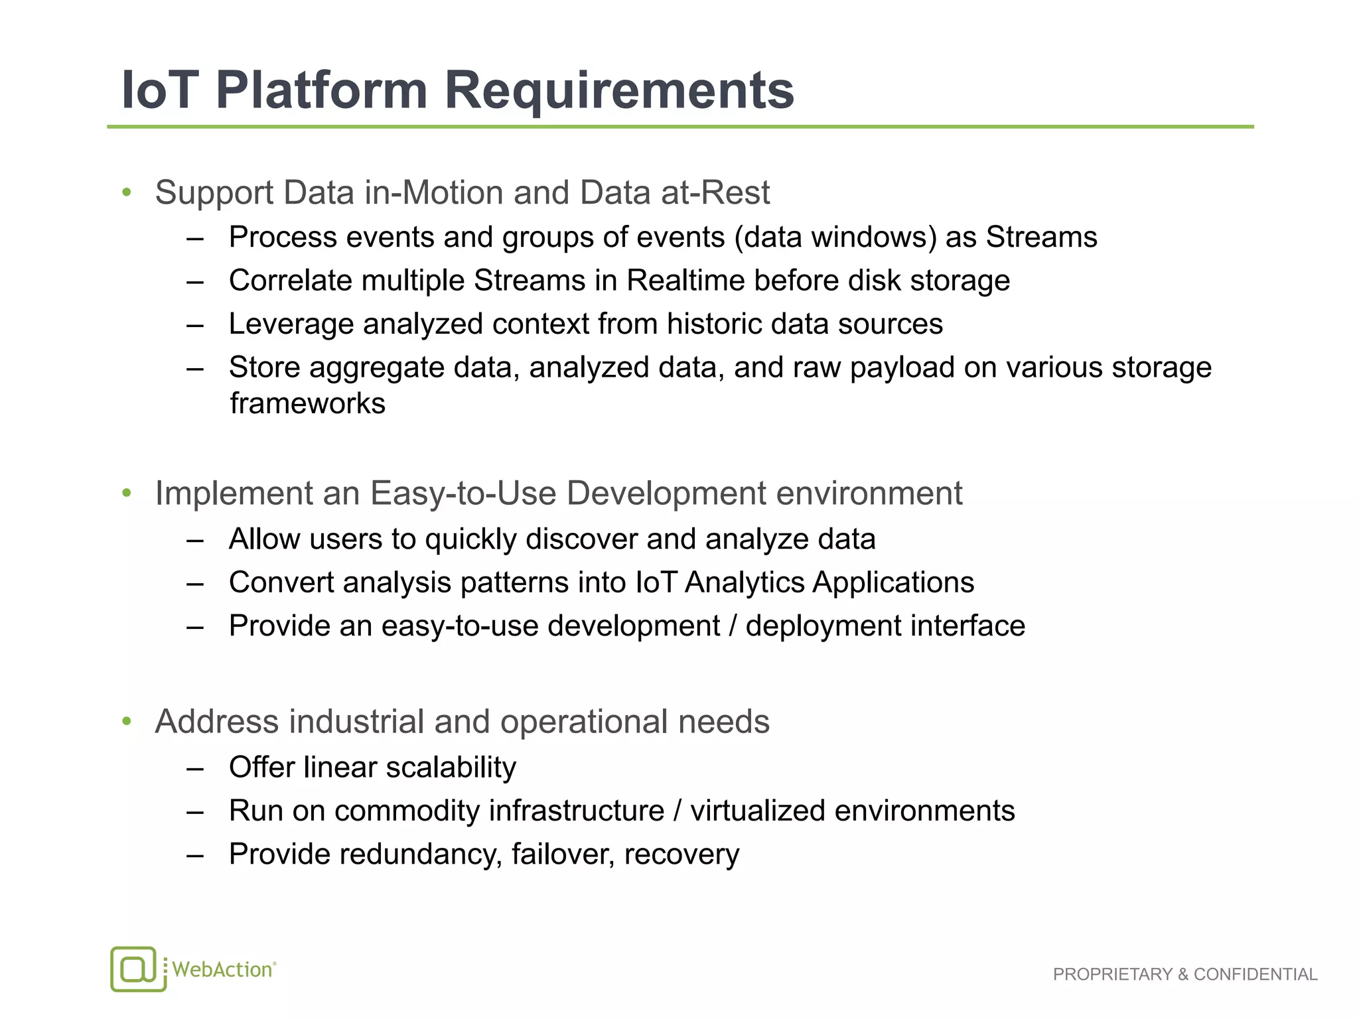This screenshot has height=1019, width=1359.
Task: Select the Address industrial and operational heading
Action: (x=462, y=722)
